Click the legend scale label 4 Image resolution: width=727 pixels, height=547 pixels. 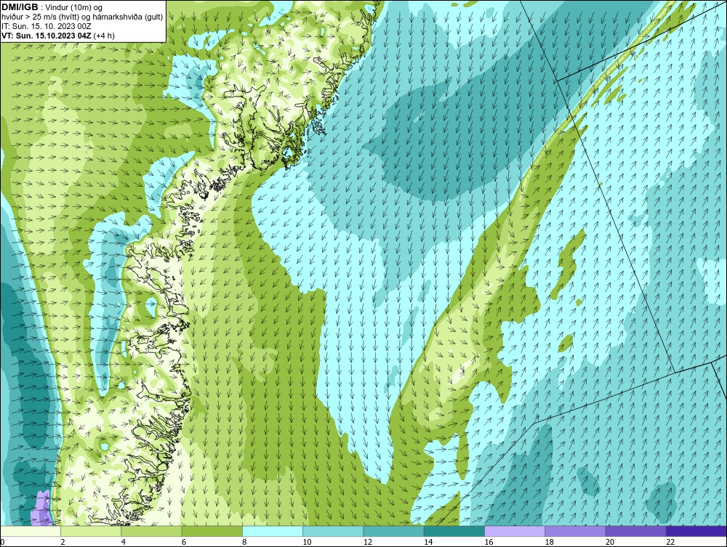pos(124,543)
